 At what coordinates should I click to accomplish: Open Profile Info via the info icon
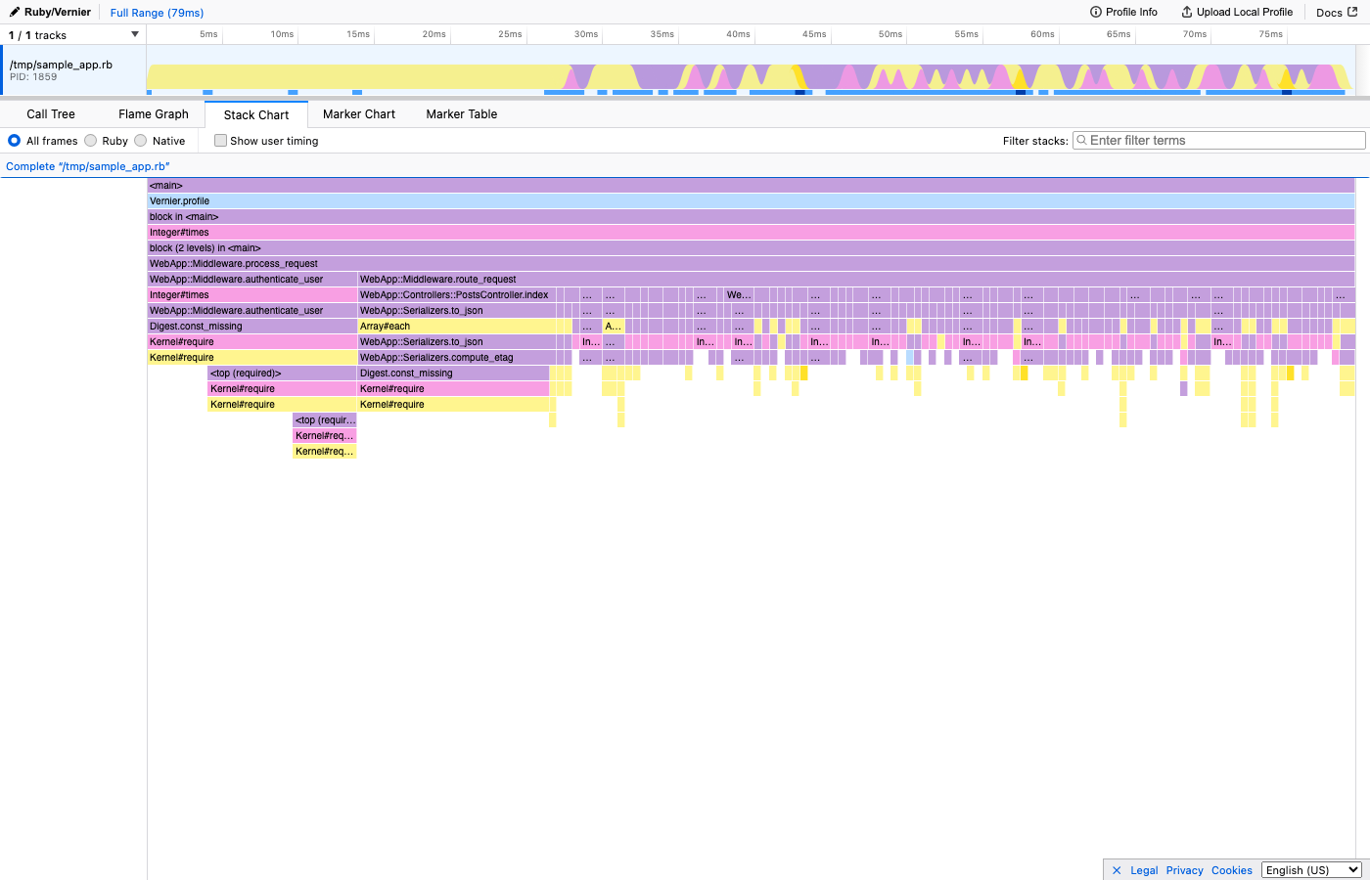pyautogui.click(x=1095, y=12)
